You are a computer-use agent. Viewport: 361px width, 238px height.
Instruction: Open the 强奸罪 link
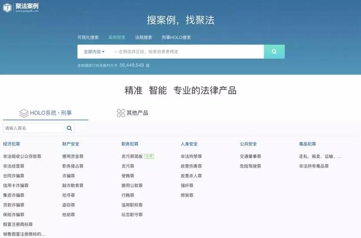pos(187,186)
